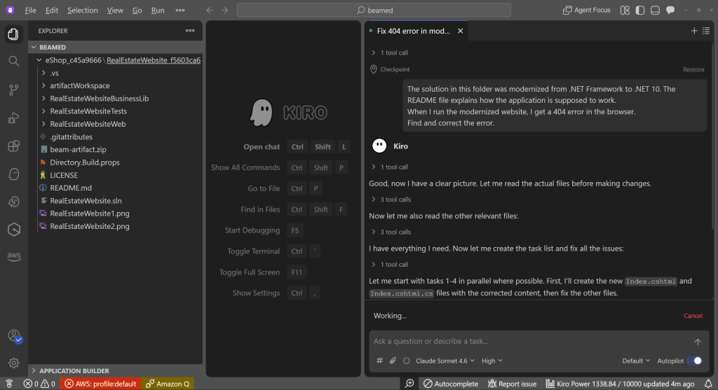The height and width of the screenshot is (390, 718).
Task: Expand the .vs folder
Action: pos(43,73)
